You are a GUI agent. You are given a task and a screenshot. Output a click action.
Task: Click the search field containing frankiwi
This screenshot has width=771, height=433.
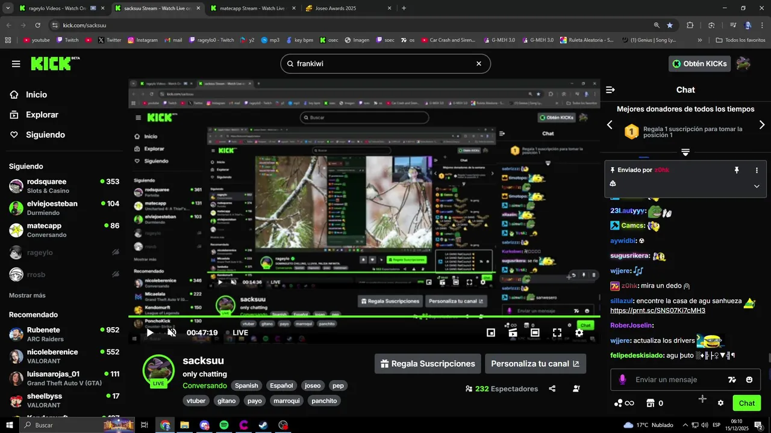click(385, 64)
